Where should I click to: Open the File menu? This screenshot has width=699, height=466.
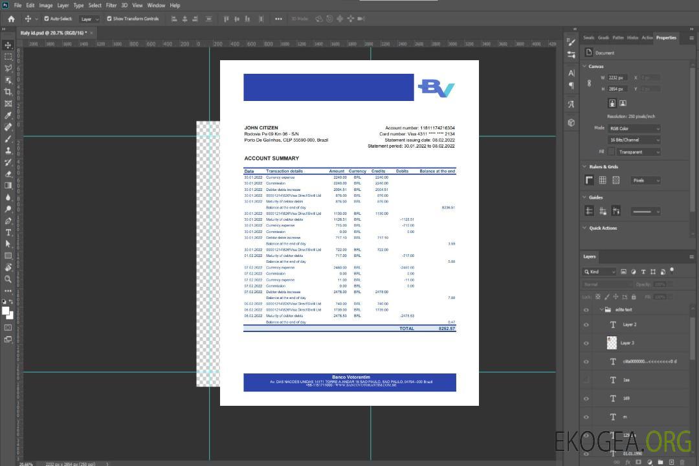pyautogui.click(x=18, y=5)
